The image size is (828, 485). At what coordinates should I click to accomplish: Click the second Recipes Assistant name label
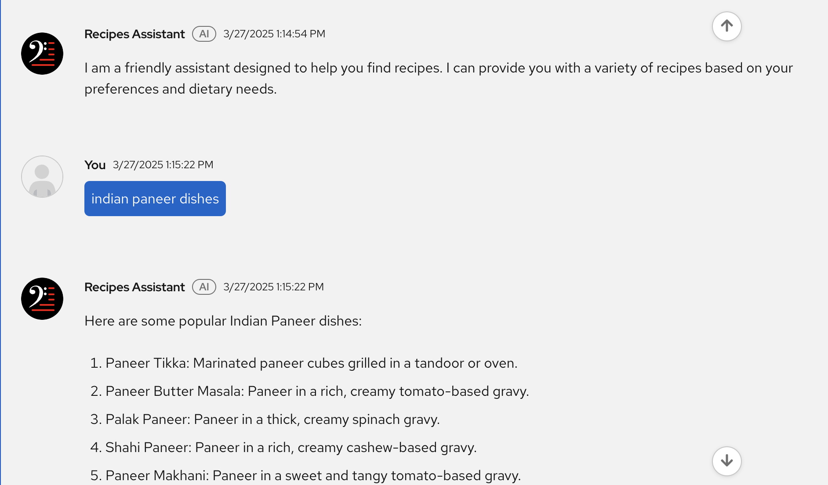(x=134, y=287)
